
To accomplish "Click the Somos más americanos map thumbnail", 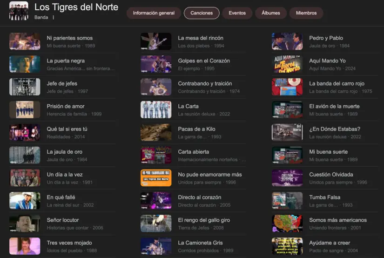I will 287,224.
